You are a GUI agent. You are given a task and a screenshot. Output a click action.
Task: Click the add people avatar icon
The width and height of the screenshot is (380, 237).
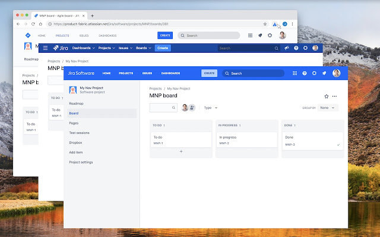(192, 108)
